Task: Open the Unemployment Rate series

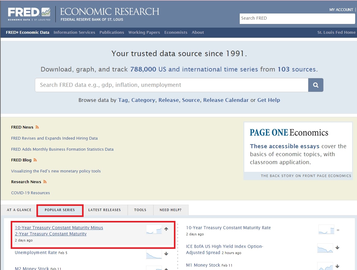Action: [36, 253]
